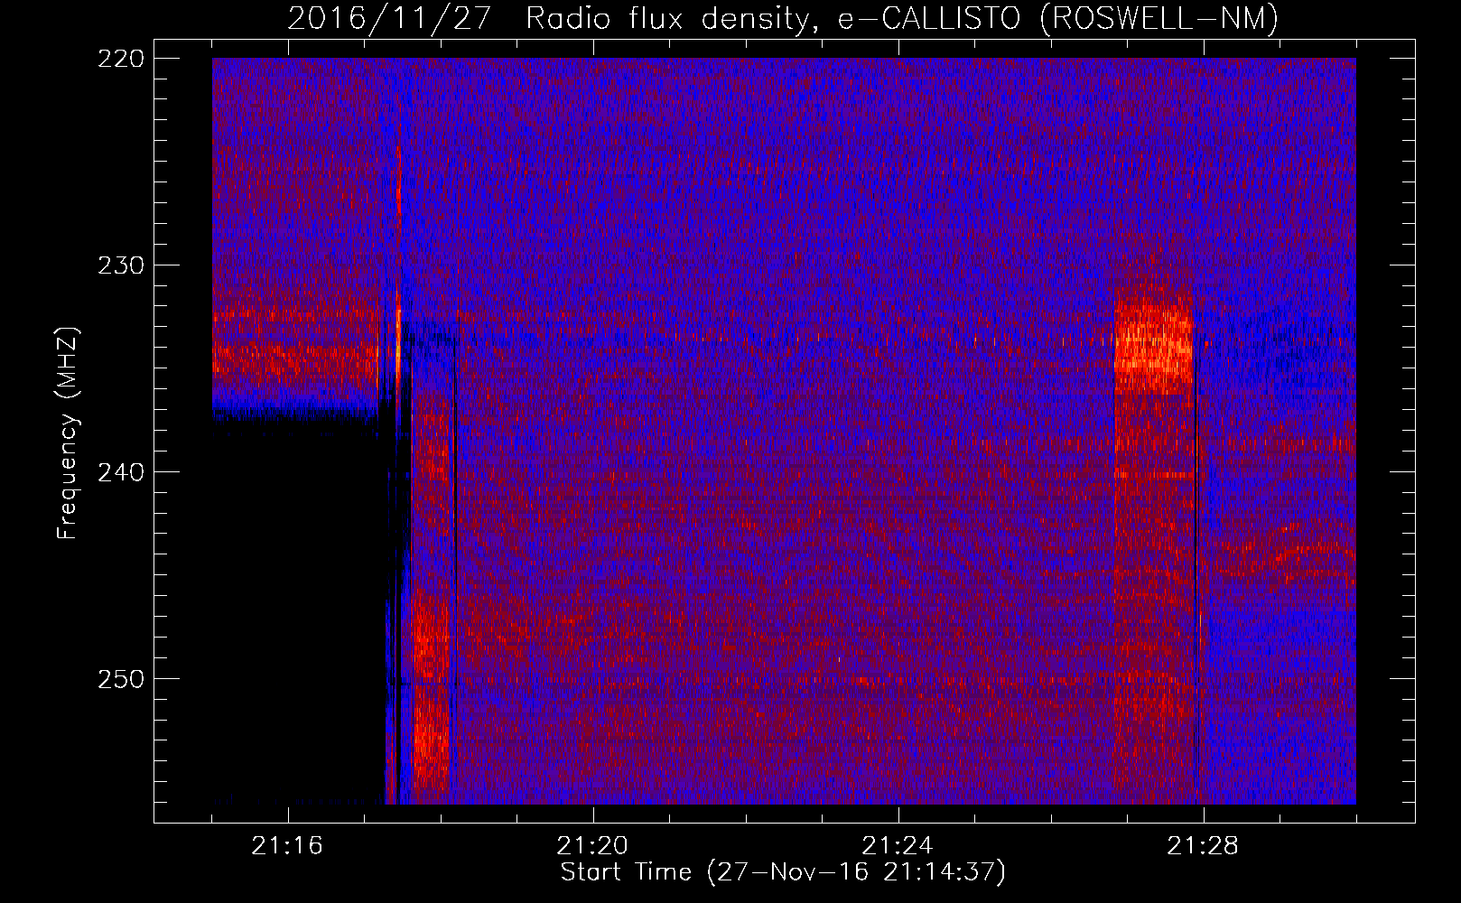Click the 230 frequency tick label
The width and height of the screenshot is (1461, 903).
point(120,265)
